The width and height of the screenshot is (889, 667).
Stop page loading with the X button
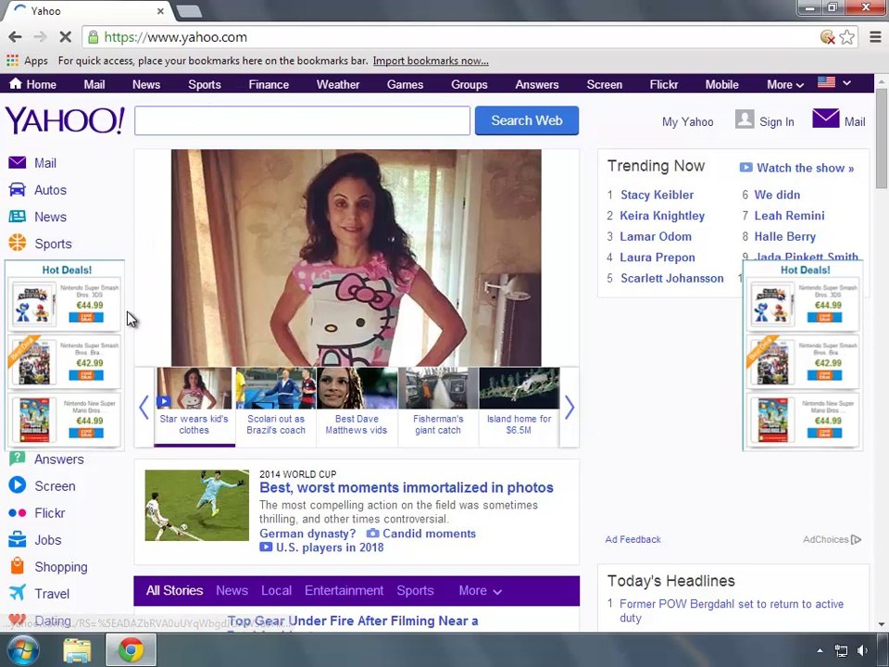(x=66, y=37)
